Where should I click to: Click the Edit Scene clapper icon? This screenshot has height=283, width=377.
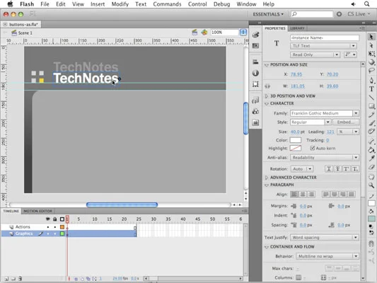point(195,33)
